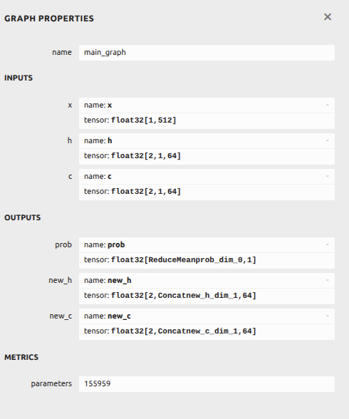Image resolution: width=349 pixels, height=419 pixels.
Task: Select the 'name: new_c' row
Action: click(x=207, y=316)
